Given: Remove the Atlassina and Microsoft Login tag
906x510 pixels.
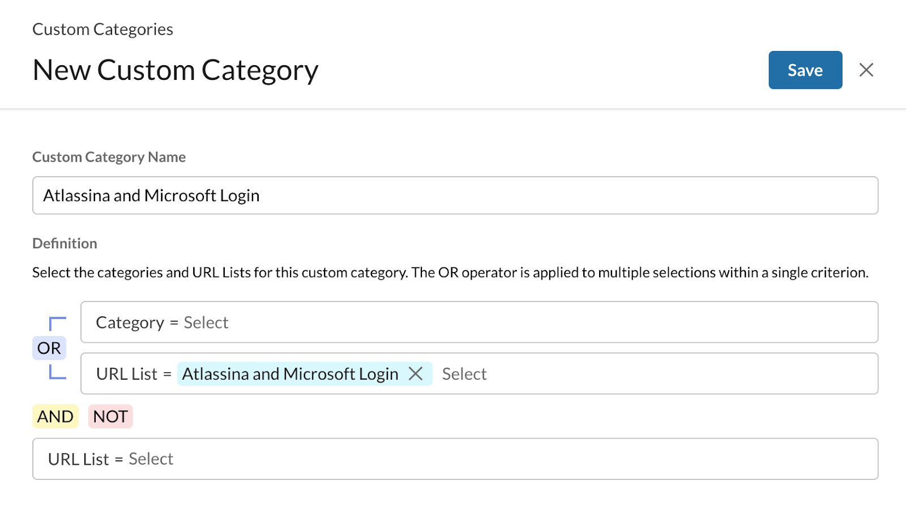Looking at the screenshot, I should pos(416,374).
